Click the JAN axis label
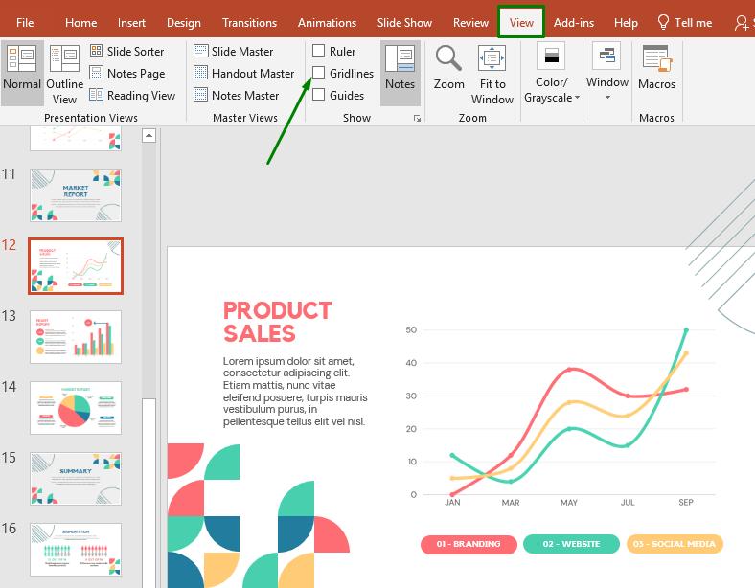Screen dimensions: 755x588 [x=452, y=503]
